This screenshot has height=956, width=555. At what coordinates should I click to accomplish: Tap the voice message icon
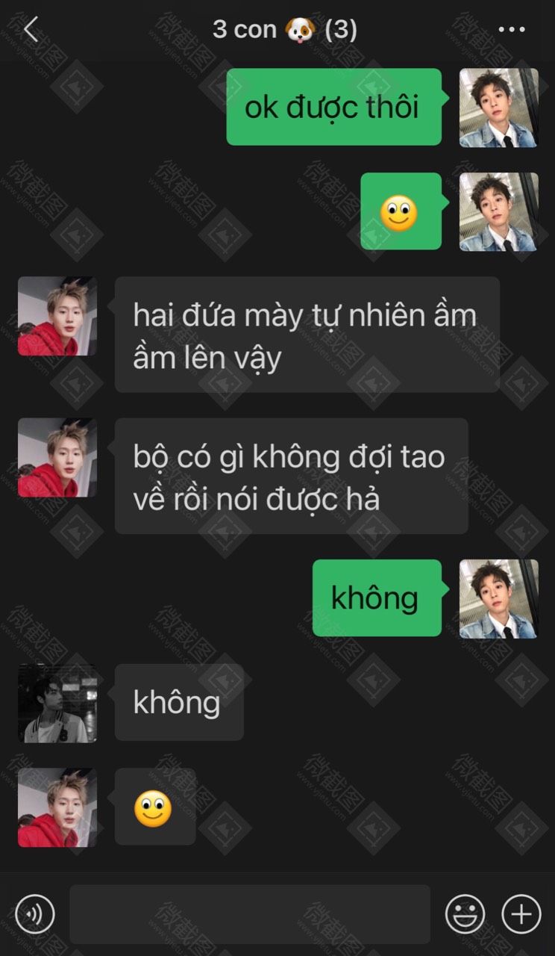[x=35, y=913]
